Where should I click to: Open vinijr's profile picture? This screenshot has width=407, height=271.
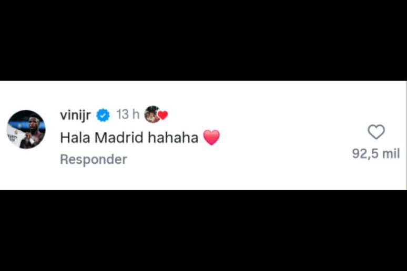point(26,129)
